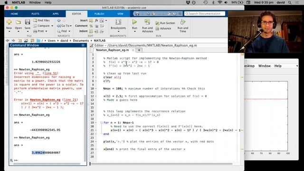Click Run Section
The image size is (304, 171).
pyautogui.click(x=165, y=23)
